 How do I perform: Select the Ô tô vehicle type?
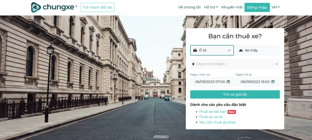(x=212, y=50)
